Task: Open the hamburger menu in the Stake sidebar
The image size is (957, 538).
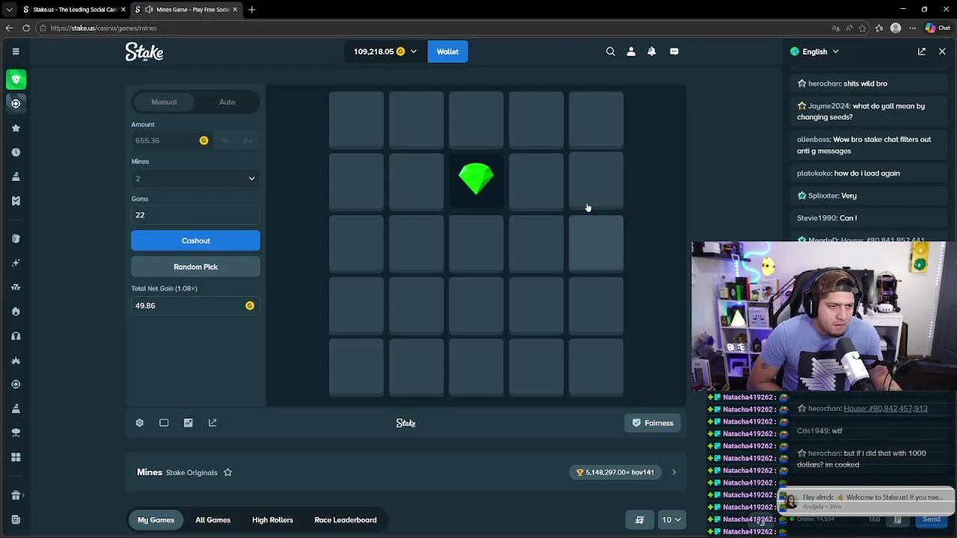Action: (16, 52)
